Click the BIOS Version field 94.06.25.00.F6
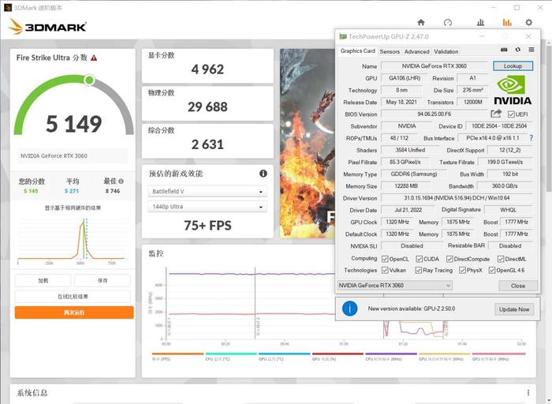Screen dimensions: 552x404 tap(435, 114)
